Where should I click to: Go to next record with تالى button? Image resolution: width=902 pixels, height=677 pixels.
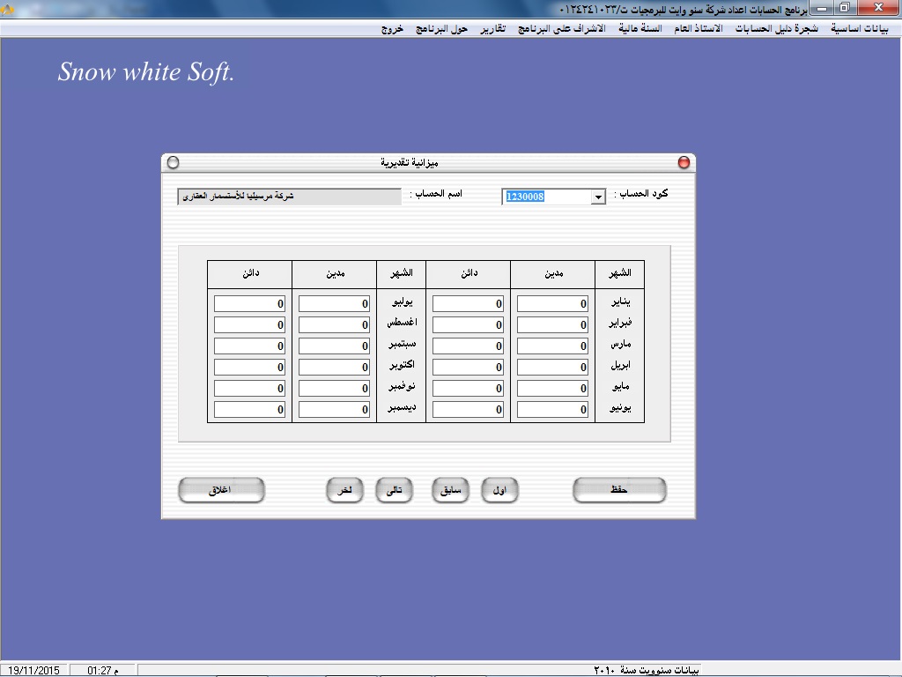[394, 490]
